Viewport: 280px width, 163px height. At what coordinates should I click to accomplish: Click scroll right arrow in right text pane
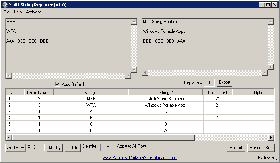tap(265, 73)
